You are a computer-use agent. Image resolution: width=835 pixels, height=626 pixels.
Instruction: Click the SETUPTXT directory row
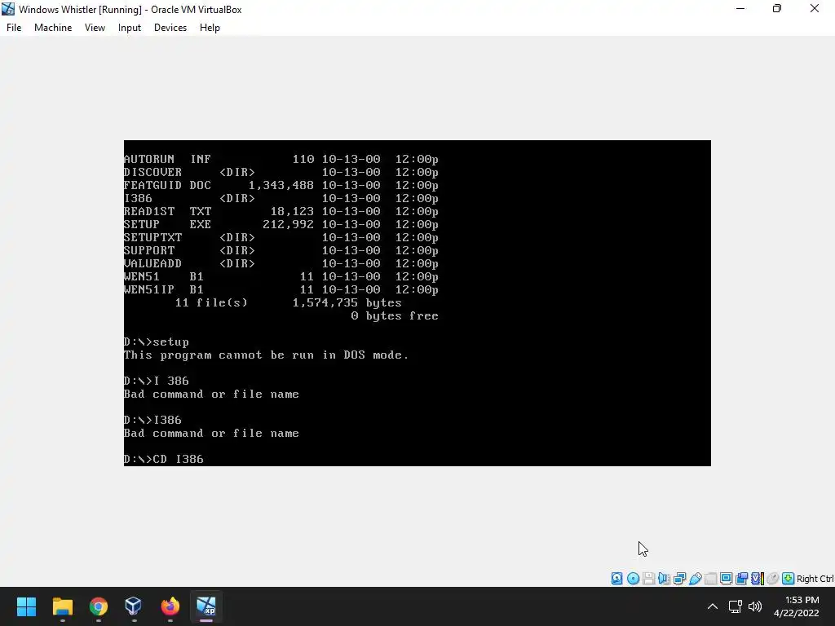pyautogui.click(x=281, y=237)
